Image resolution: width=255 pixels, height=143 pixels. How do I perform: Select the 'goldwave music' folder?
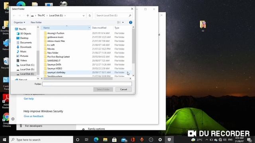(55, 37)
